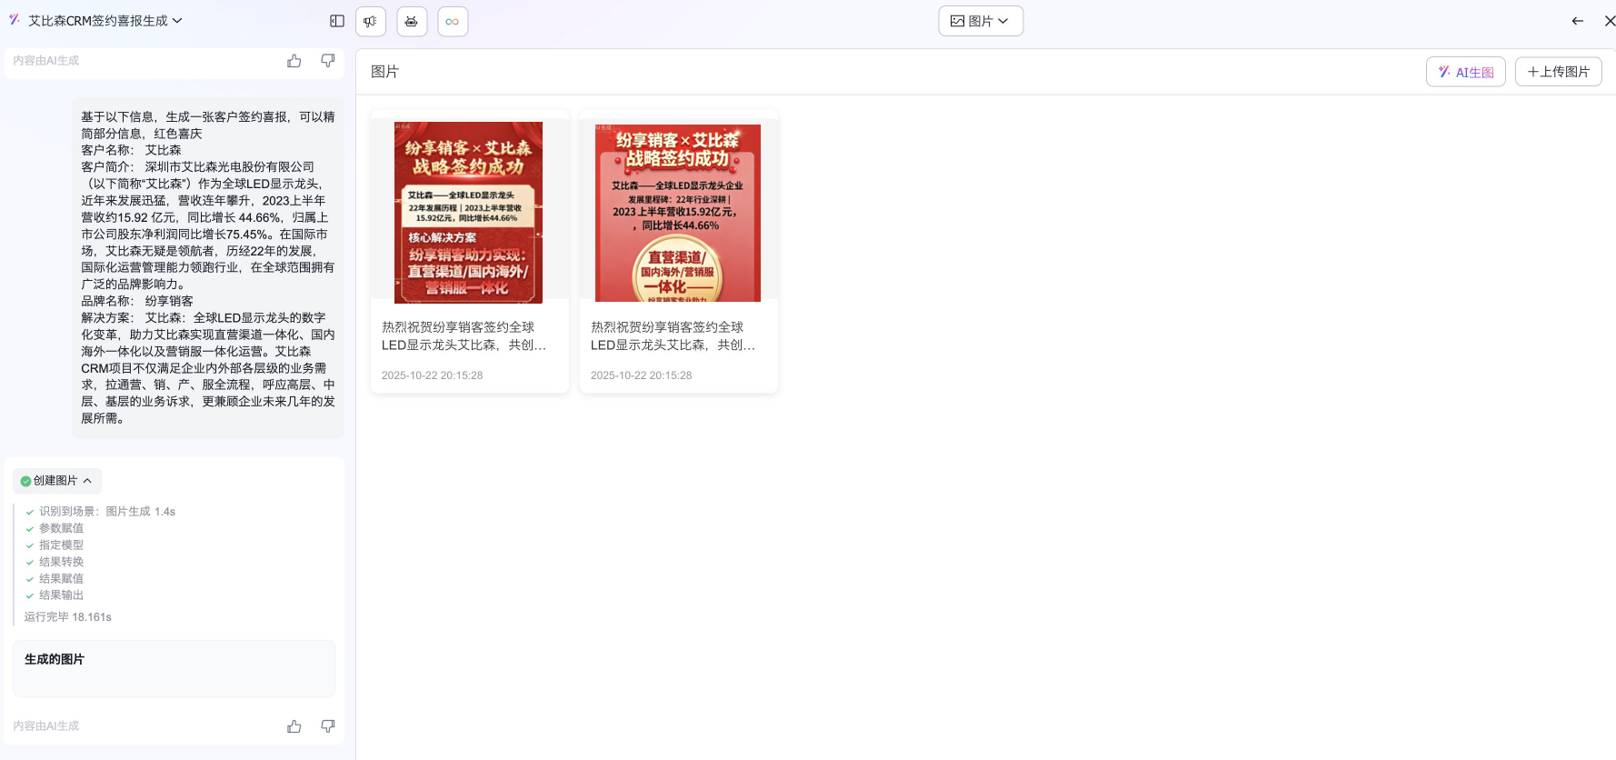
Task: Close the panel with the X icon
Action: 1609,21
